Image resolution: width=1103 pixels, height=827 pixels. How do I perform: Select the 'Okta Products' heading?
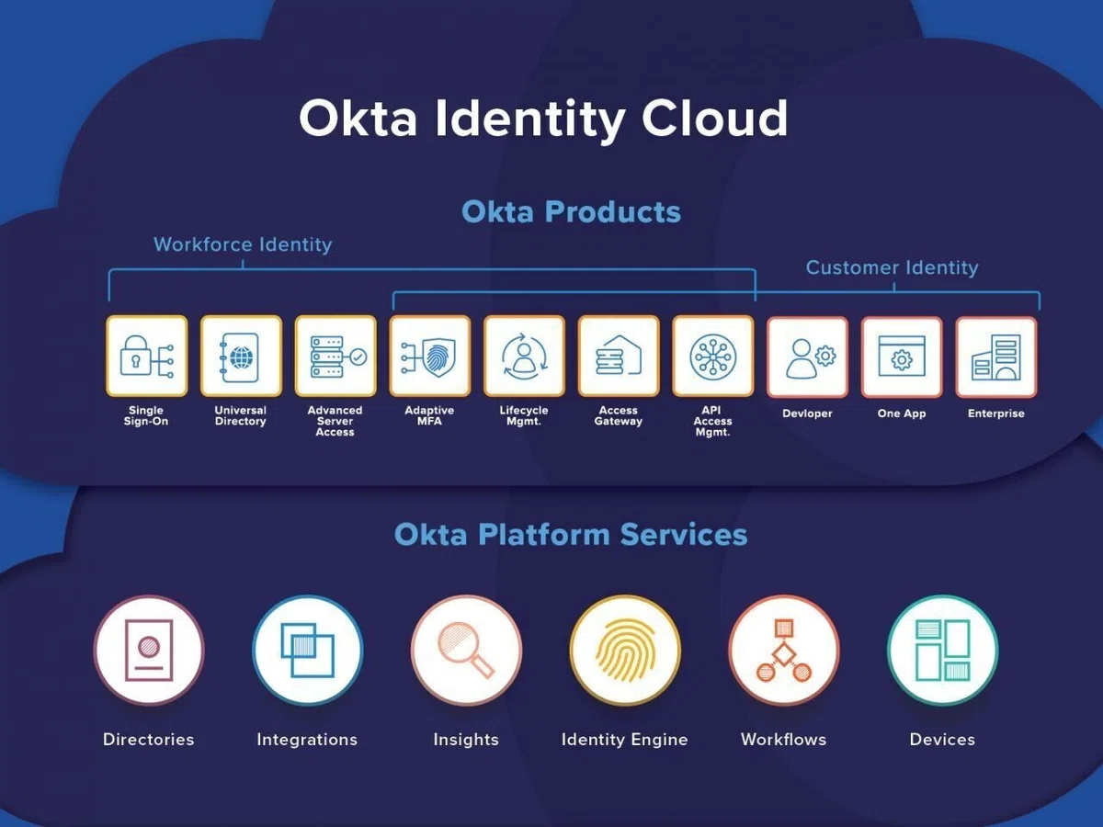[x=571, y=211]
